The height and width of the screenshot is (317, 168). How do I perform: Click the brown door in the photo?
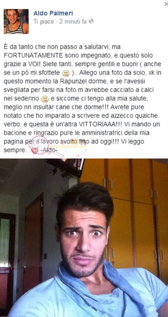pyautogui.click(x=34, y=243)
